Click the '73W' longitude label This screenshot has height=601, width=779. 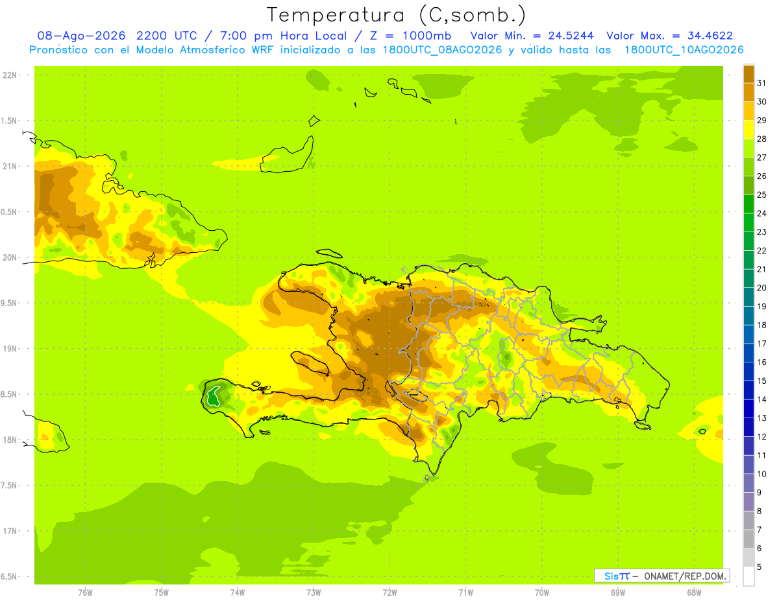pyautogui.click(x=314, y=593)
